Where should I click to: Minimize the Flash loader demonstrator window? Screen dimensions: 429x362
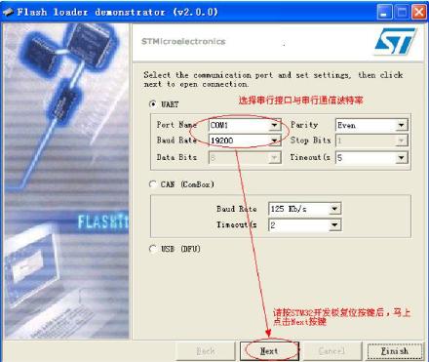[384, 12]
